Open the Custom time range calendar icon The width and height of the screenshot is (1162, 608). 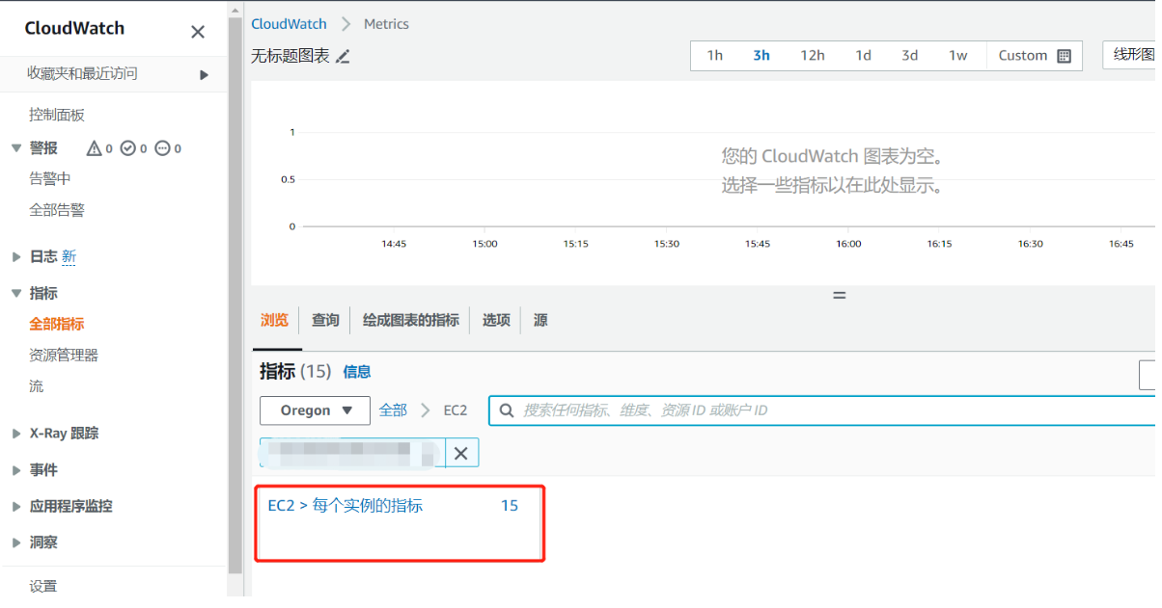tap(1064, 56)
